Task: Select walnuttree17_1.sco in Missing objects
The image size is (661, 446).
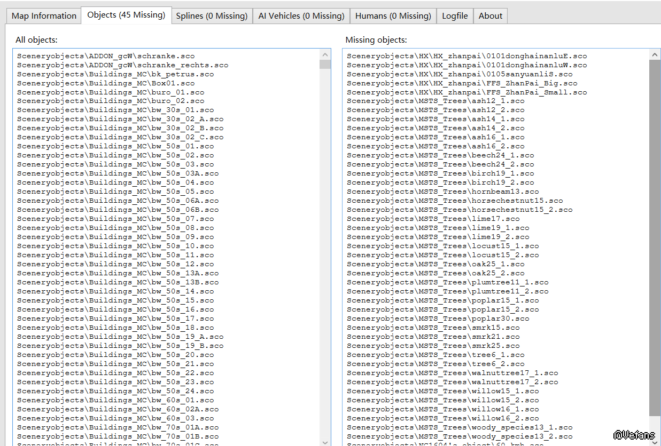Action: 453,373
